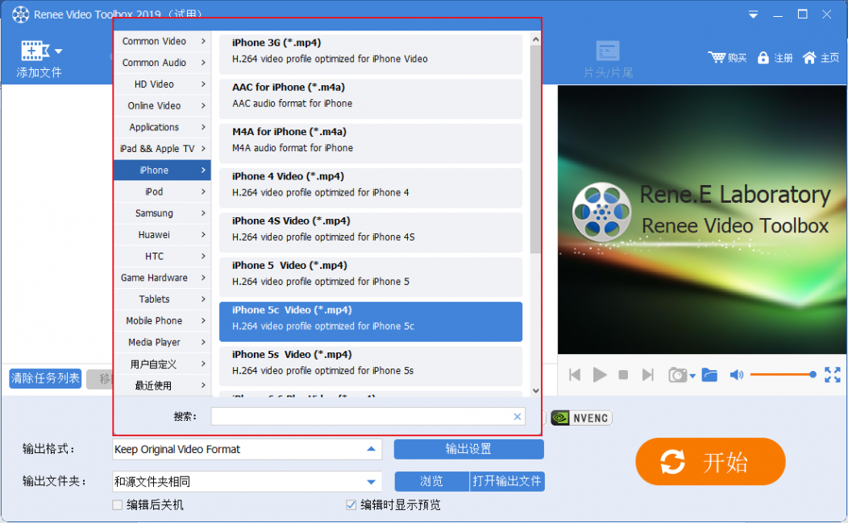Enable shutdown after editing checkbox
Image resolution: width=848 pixels, height=523 pixels.
pos(118,505)
